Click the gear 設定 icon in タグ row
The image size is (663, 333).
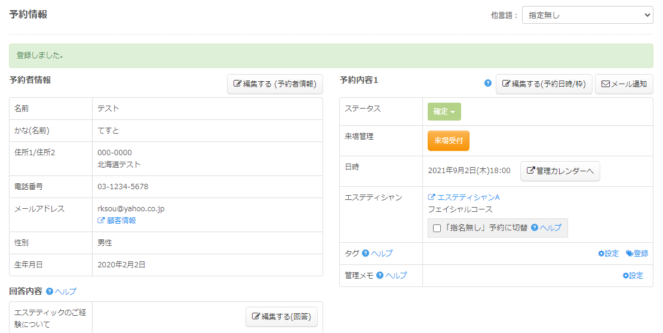pyautogui.click(x=601, y=254)
